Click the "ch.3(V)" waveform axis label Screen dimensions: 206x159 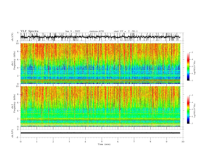click(12, 133)
